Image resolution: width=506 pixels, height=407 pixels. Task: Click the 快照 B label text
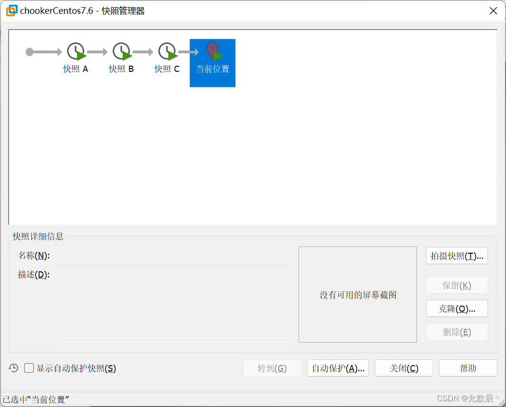coord(121,69)
